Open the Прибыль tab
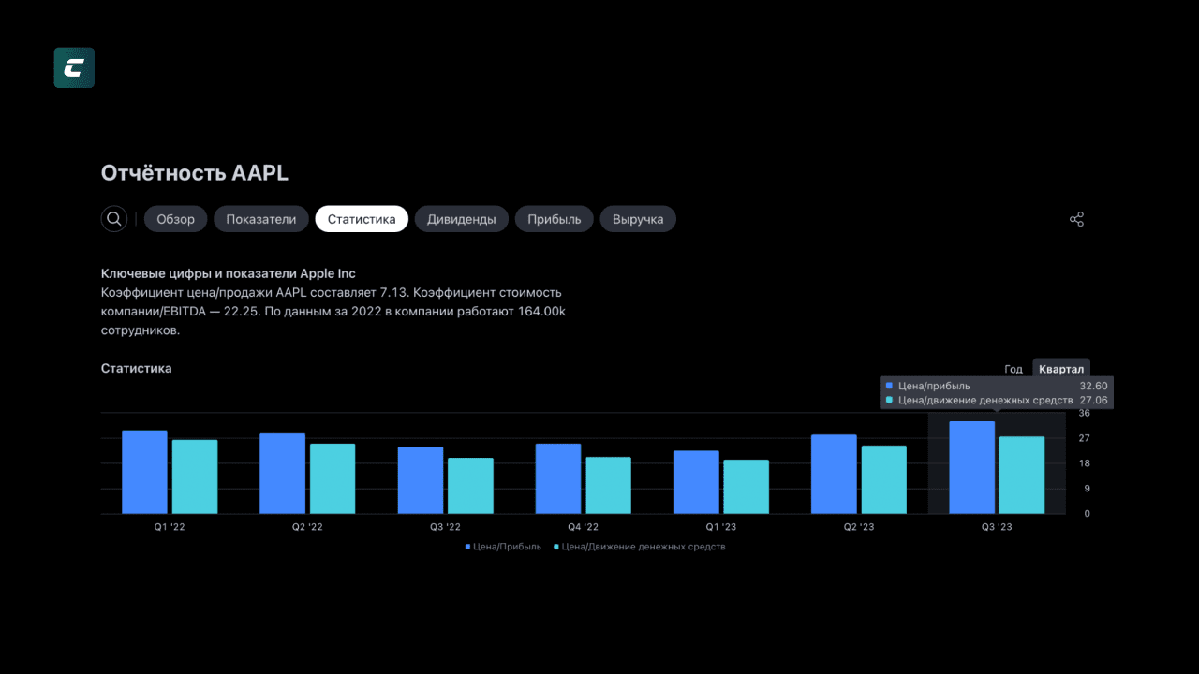Viewport: 1199px width, 674px height. tap(555, 219)
